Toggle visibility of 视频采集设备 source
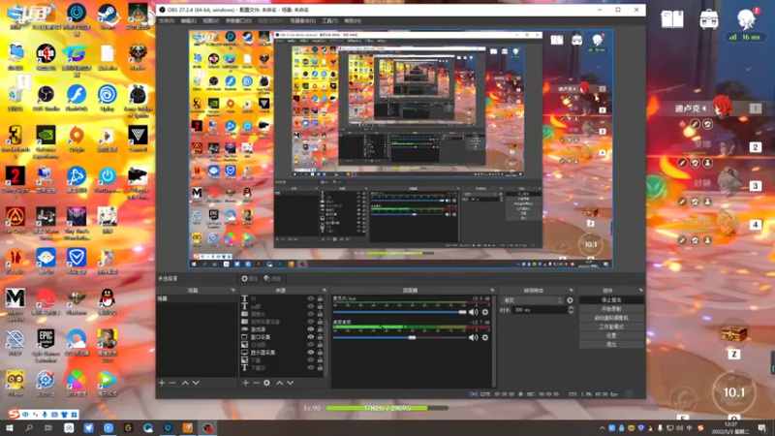This screenshot has width=775, height=436. click(310, 322)
